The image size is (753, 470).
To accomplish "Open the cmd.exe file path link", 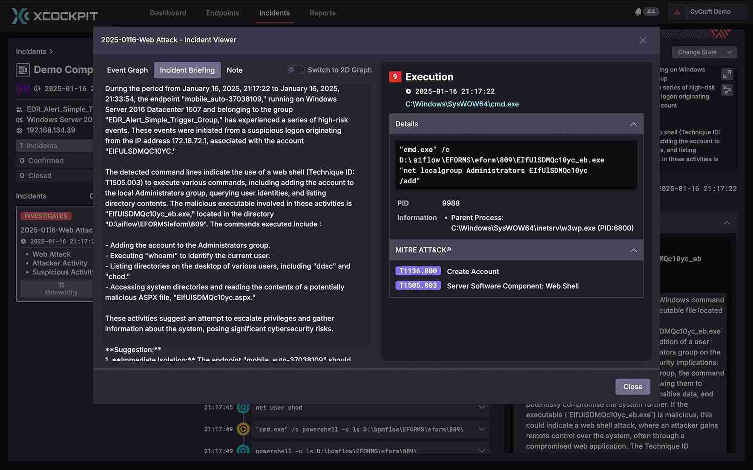I will [x=462, y=104].
